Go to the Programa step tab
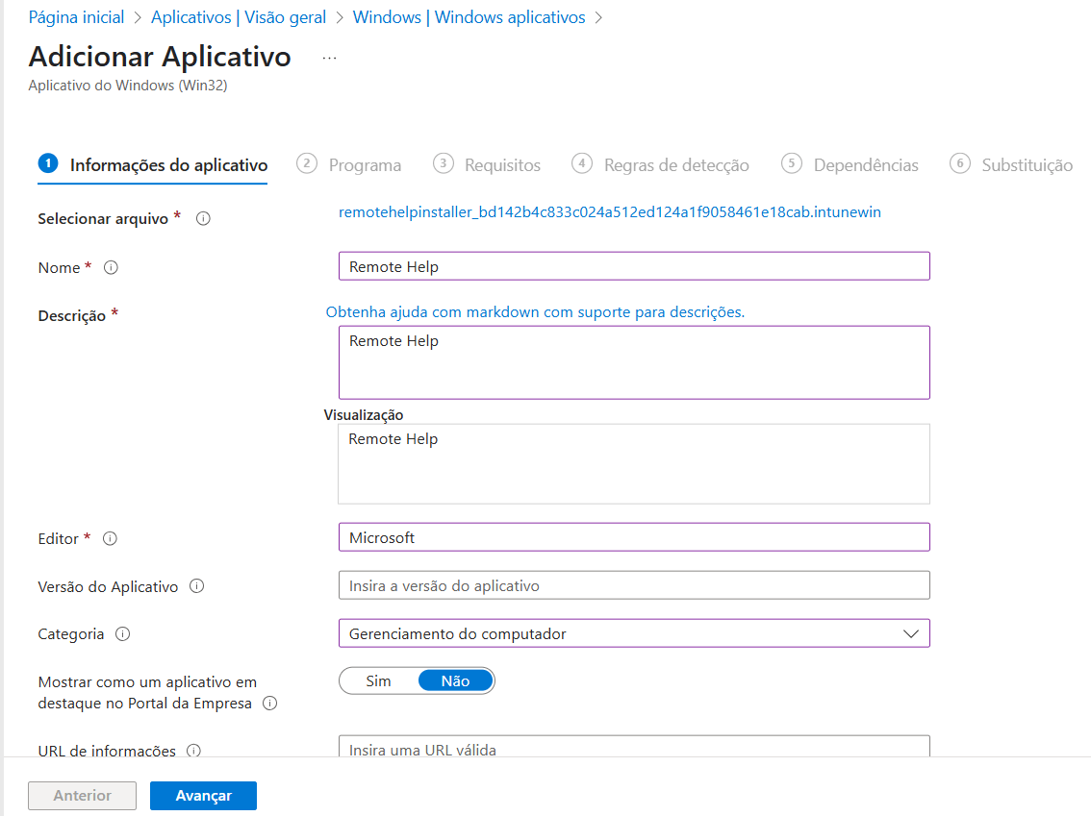 (x=348, y=165)
